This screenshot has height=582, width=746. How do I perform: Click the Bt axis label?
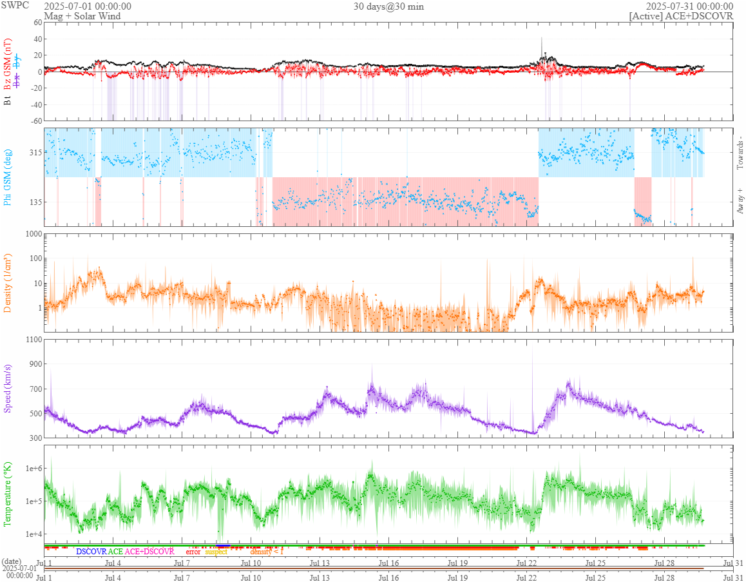click(7, 101)
